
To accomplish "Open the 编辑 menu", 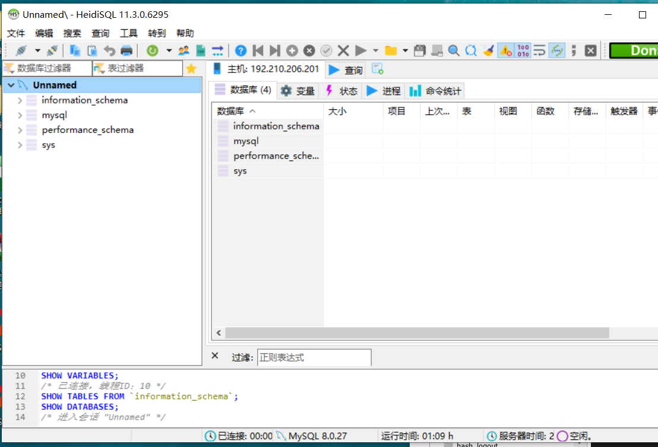I will [x=44, y=33].
